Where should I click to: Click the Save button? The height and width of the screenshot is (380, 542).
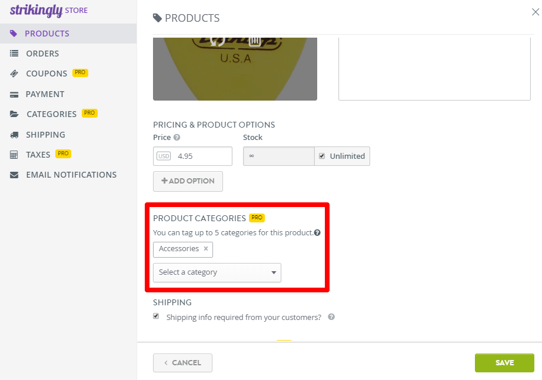[504, 363]
